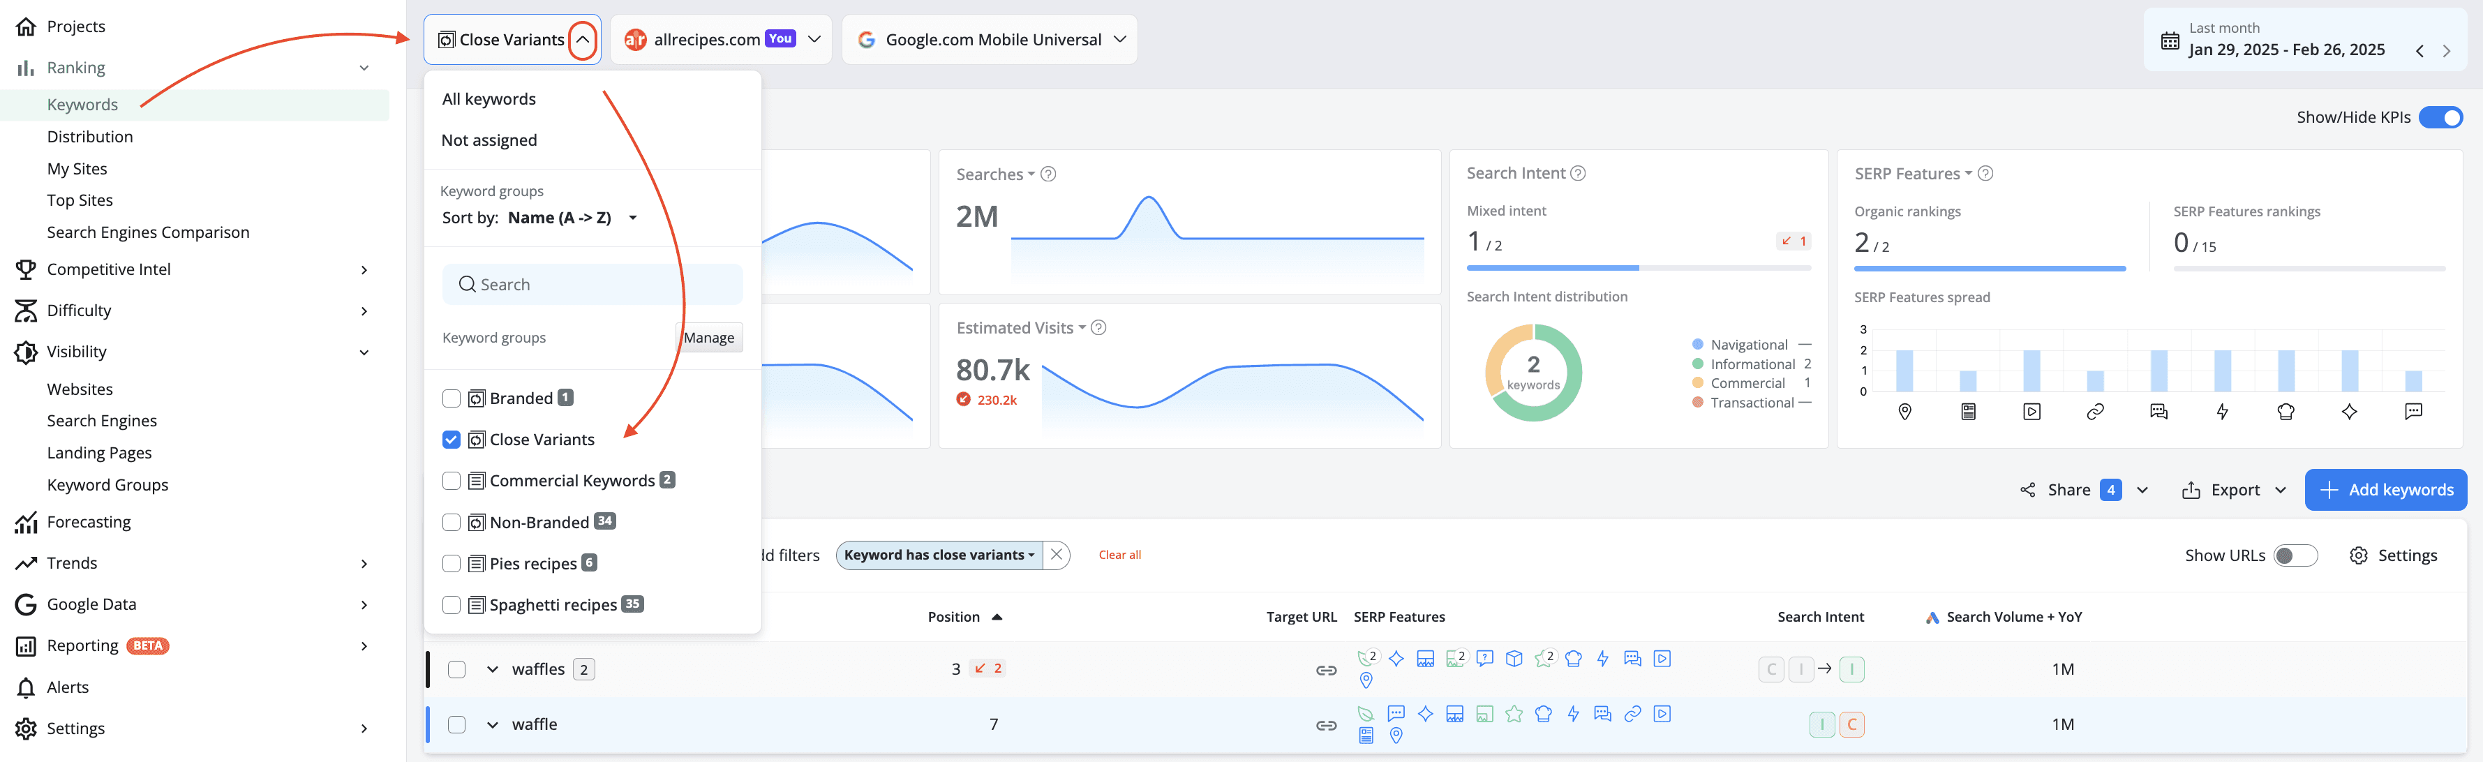Image resolution: width=2483 pixels, height=762 pixels.
Task: Check the Branded keyword group box
Action: click(451, 399)
